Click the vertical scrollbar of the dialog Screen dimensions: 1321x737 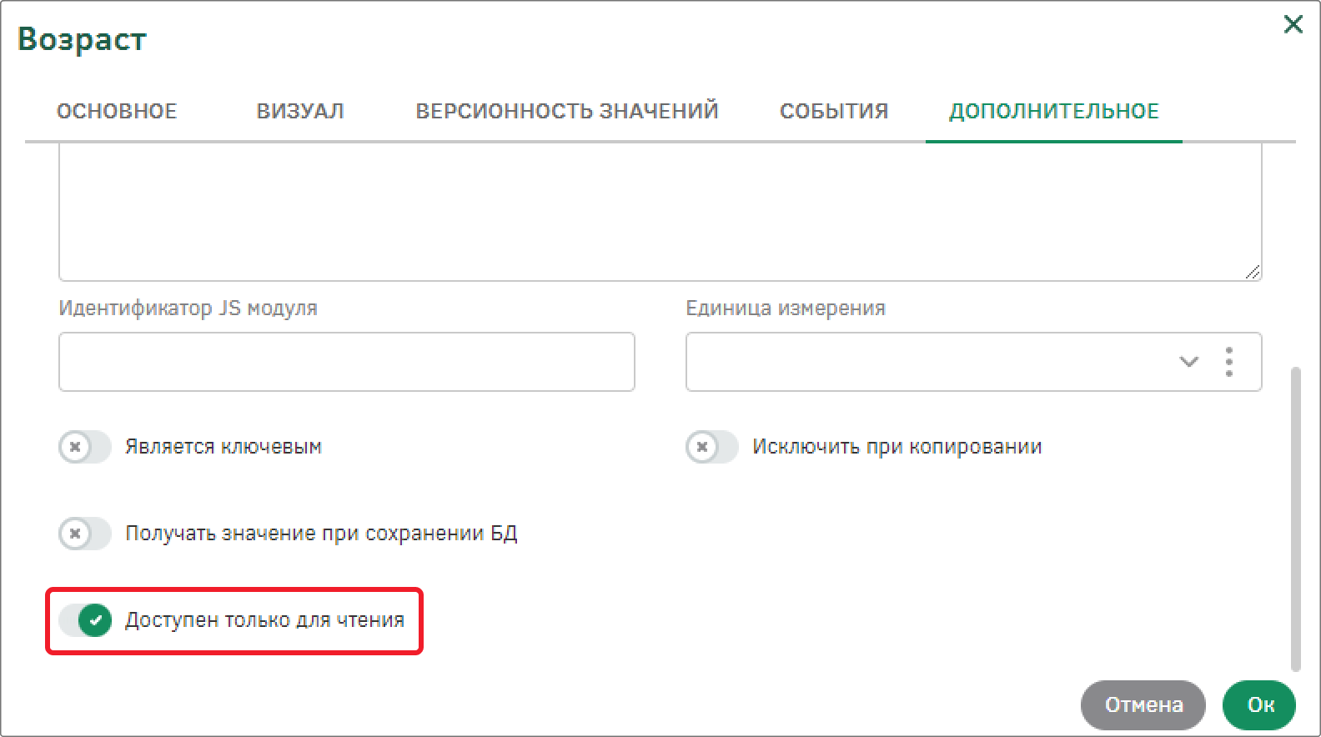(1295, 518)
